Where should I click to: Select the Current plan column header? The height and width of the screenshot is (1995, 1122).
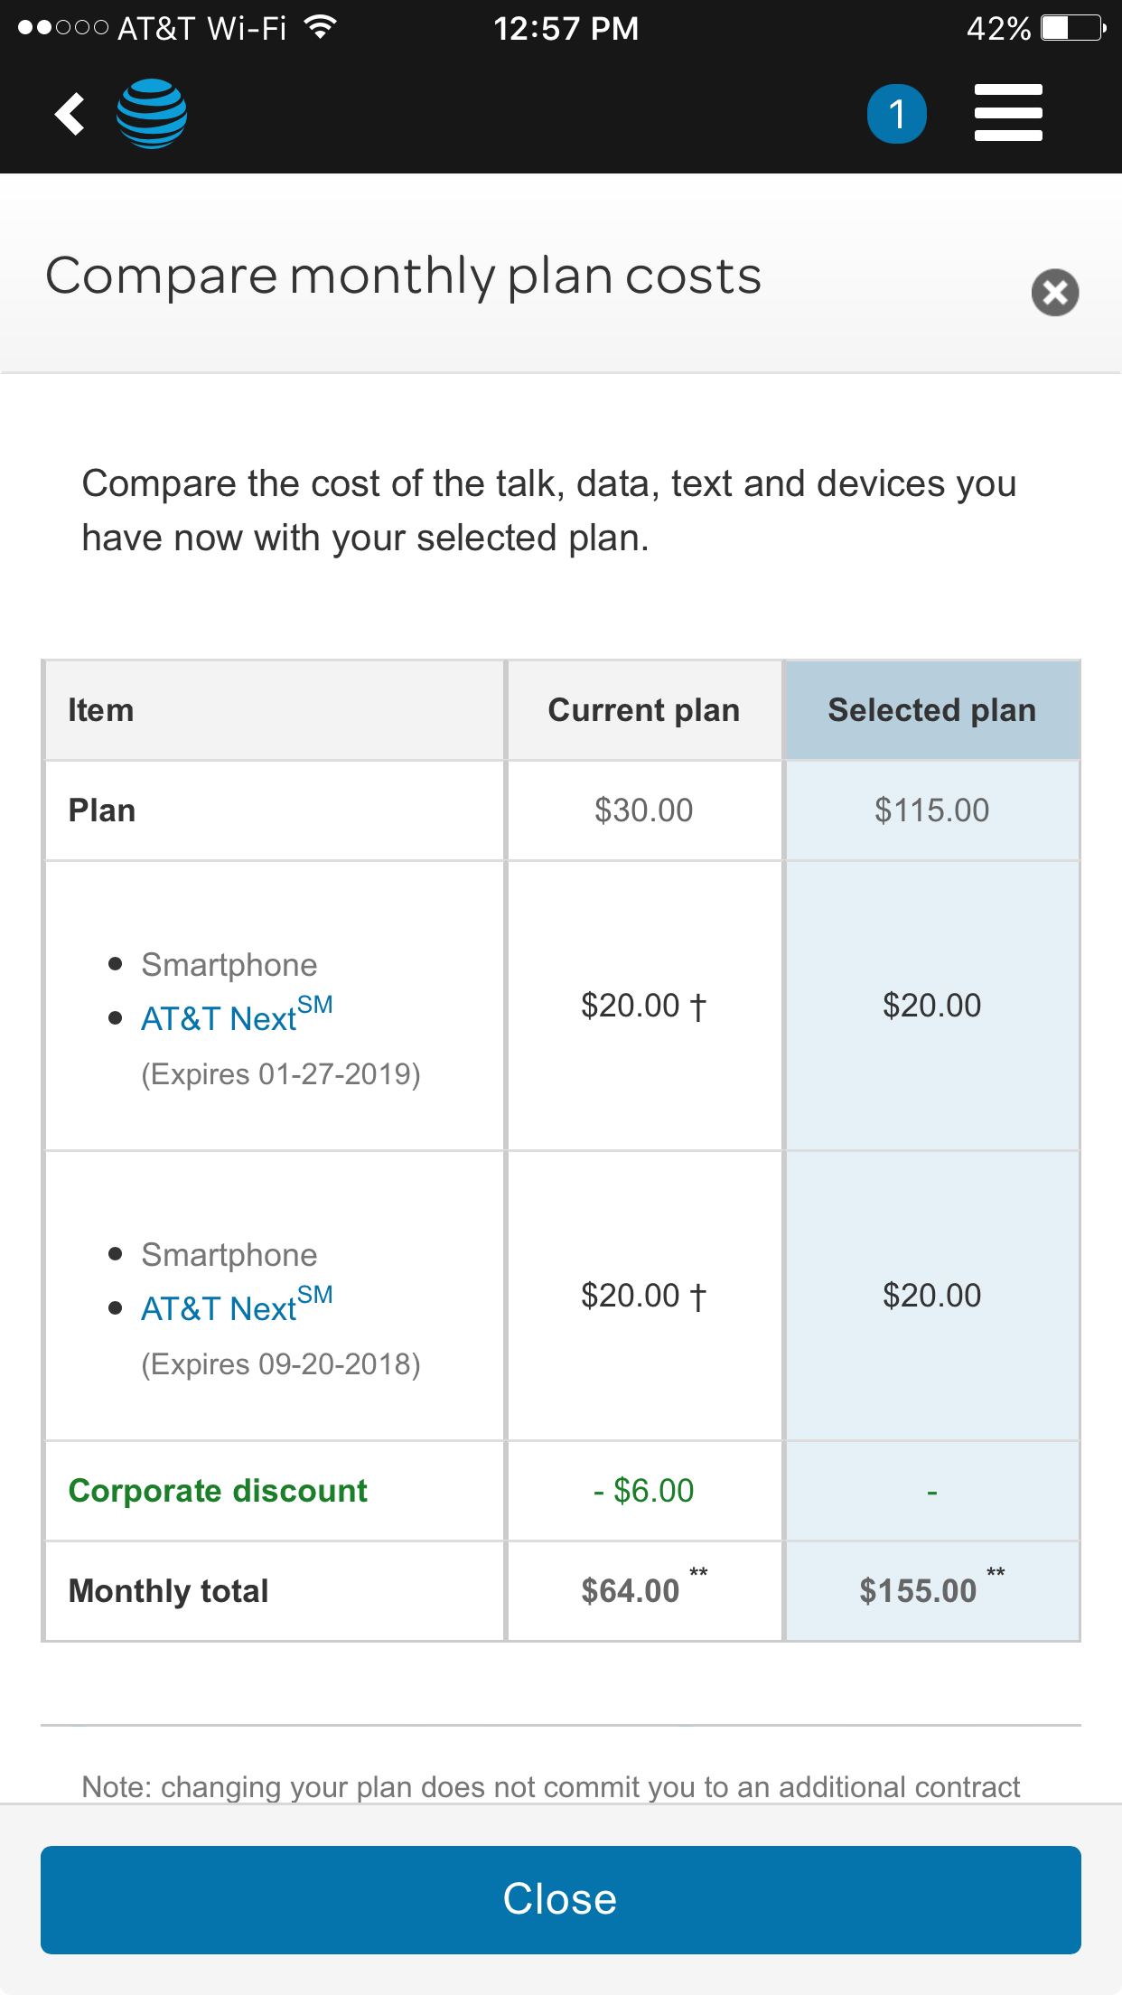(644, 710)
